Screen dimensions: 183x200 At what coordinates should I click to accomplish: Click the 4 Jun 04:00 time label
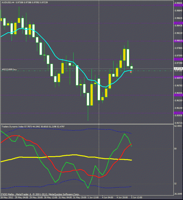coord(108,197)
